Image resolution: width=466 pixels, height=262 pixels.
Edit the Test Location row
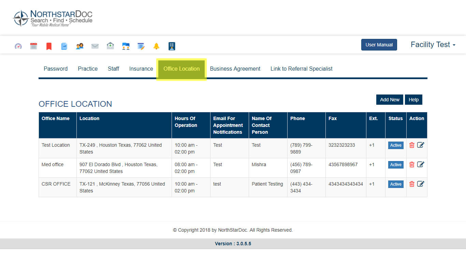tap(421, 145)
